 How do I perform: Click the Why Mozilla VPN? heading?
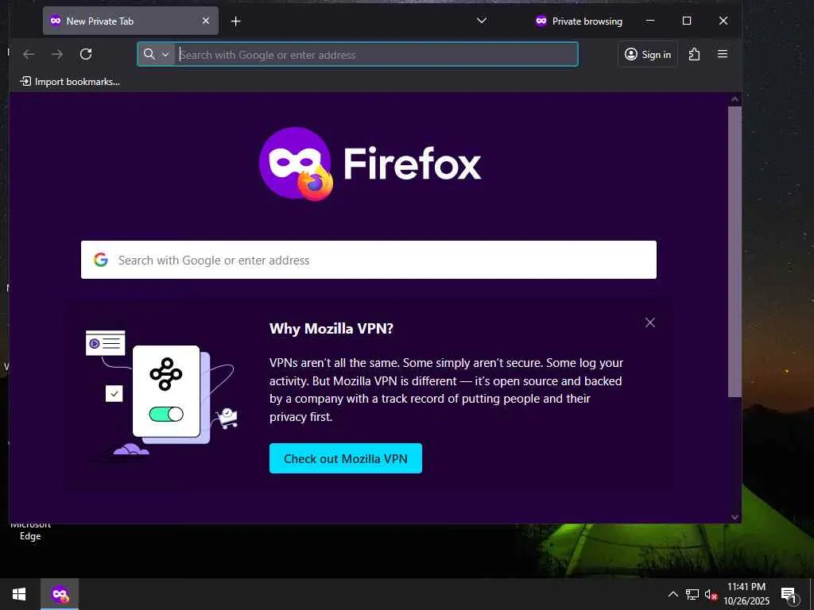(x=331, y=328)
